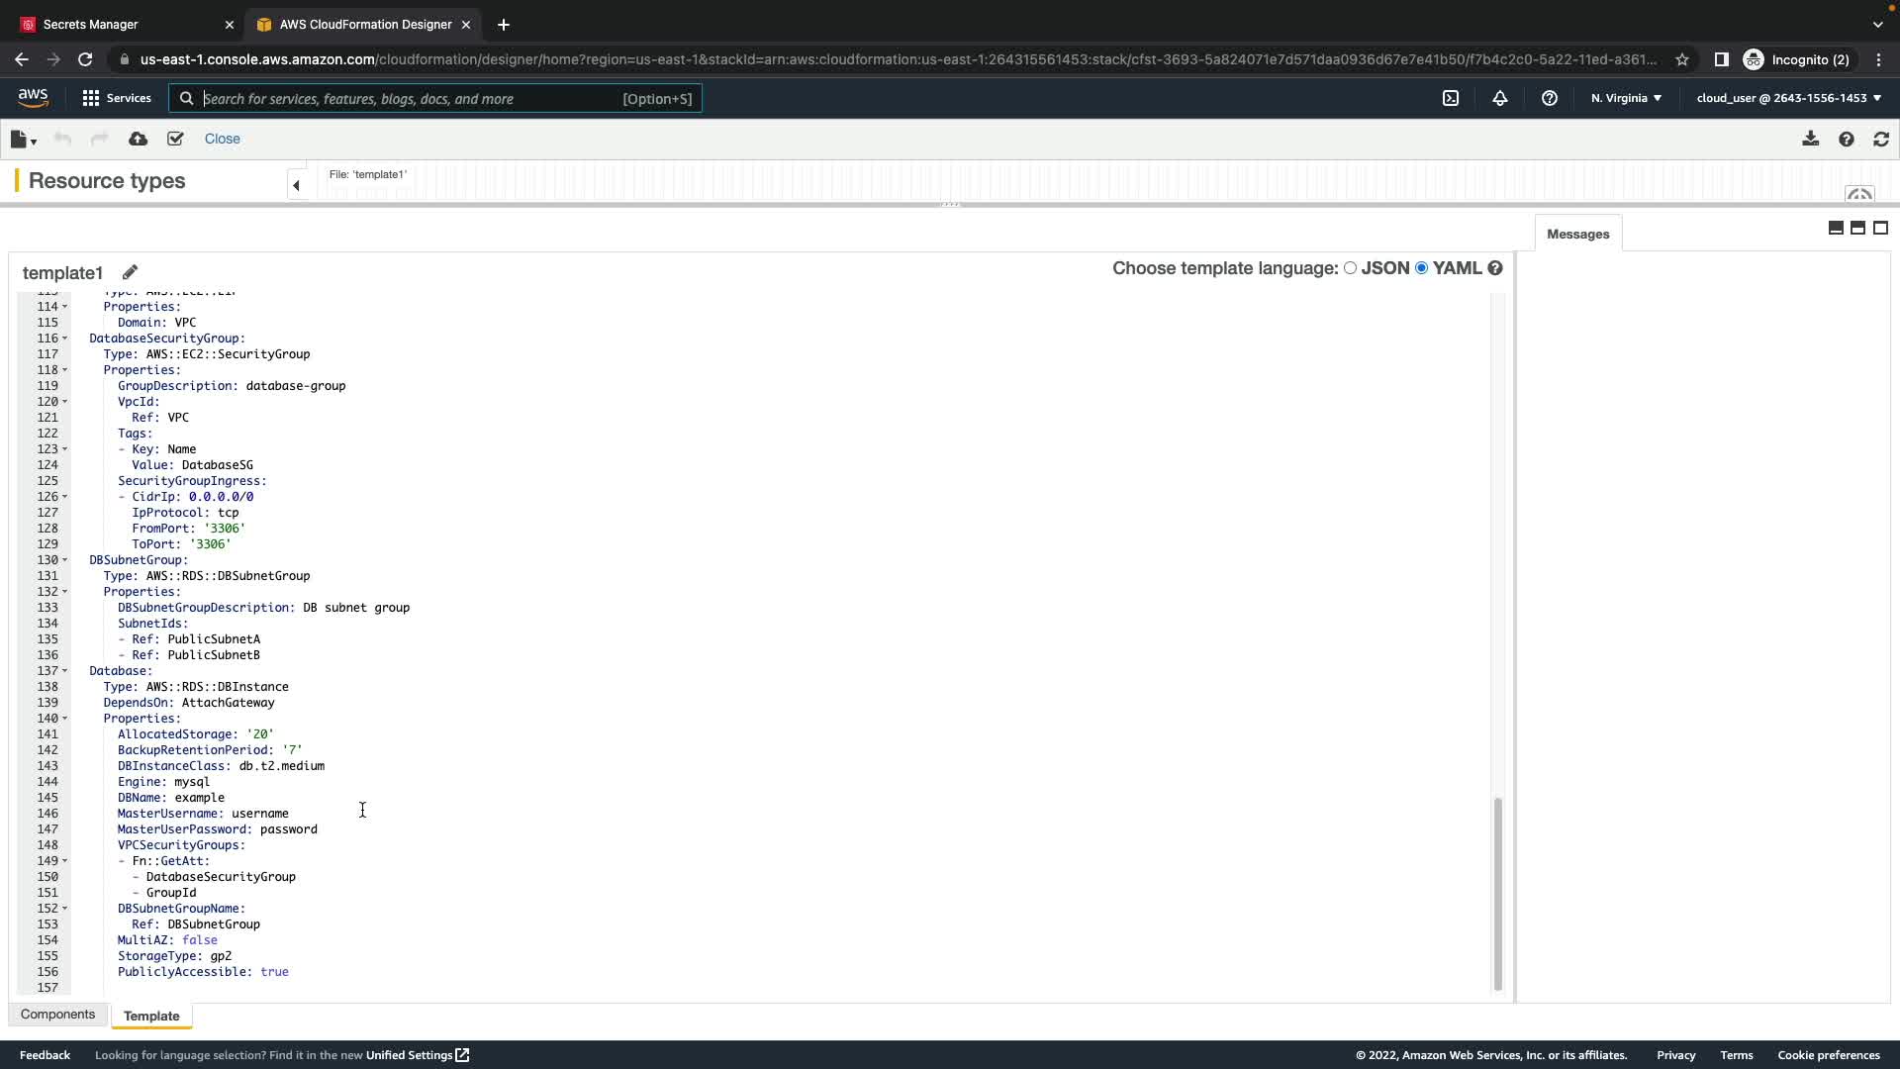Open N. Virginia region dropdown
The image size is (1900, 1069).
pyautogui.click(x=1626, y=98)
